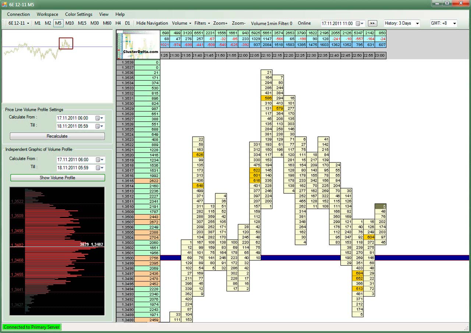
Task: Select the M15 timeframe button
Action: (82, 23)
